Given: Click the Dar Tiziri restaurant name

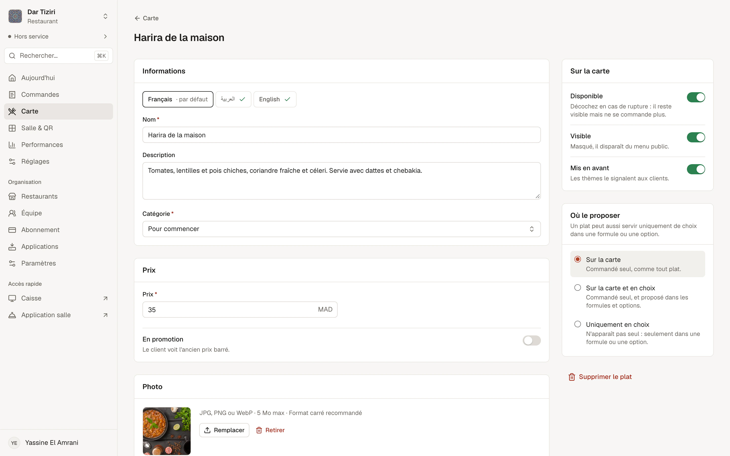Looking at the screenshot, I should [41, 12].
